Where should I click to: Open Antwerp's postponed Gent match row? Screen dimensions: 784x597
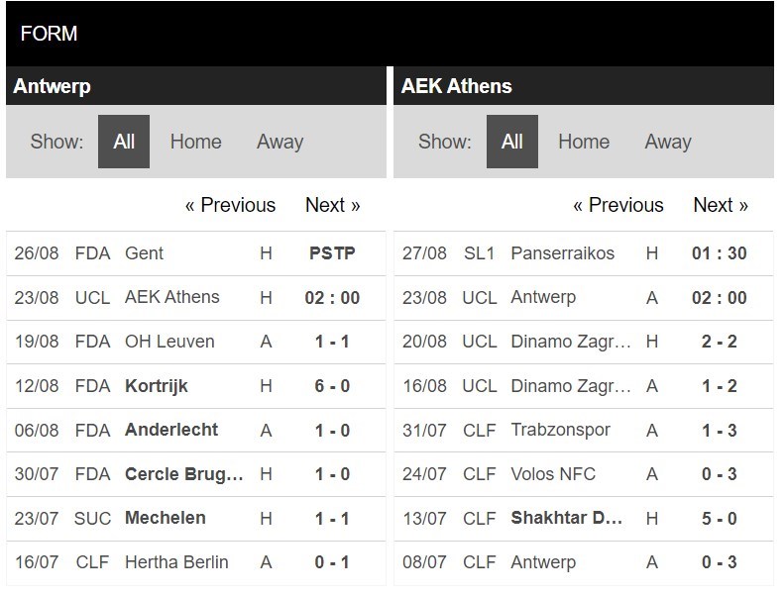click(196, 253)
